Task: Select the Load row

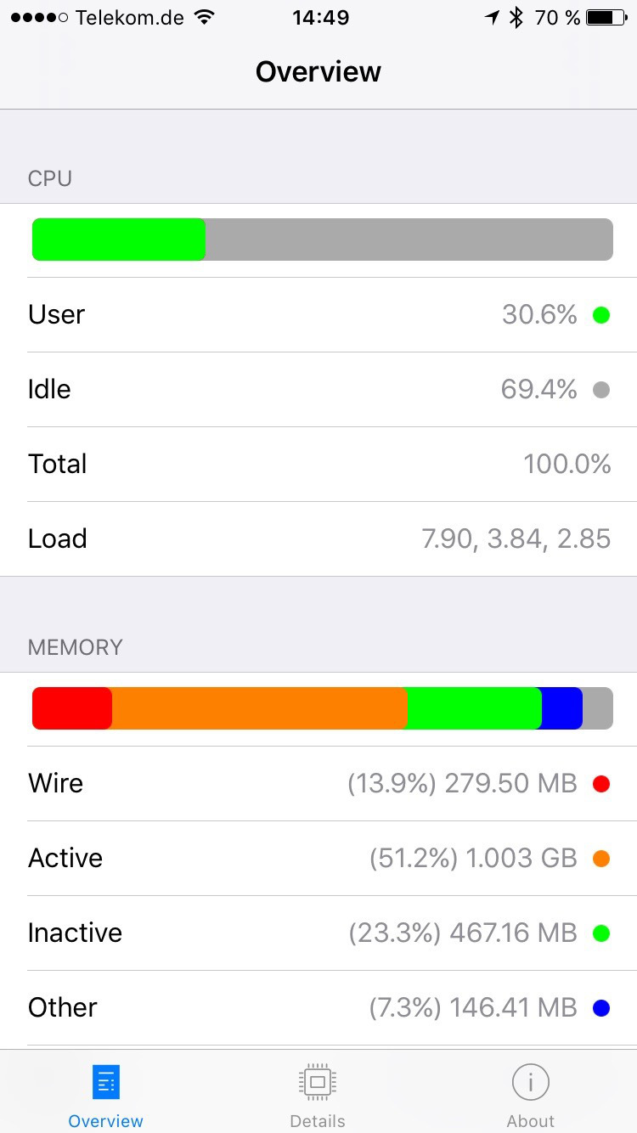Action: (x=318, y=538)
